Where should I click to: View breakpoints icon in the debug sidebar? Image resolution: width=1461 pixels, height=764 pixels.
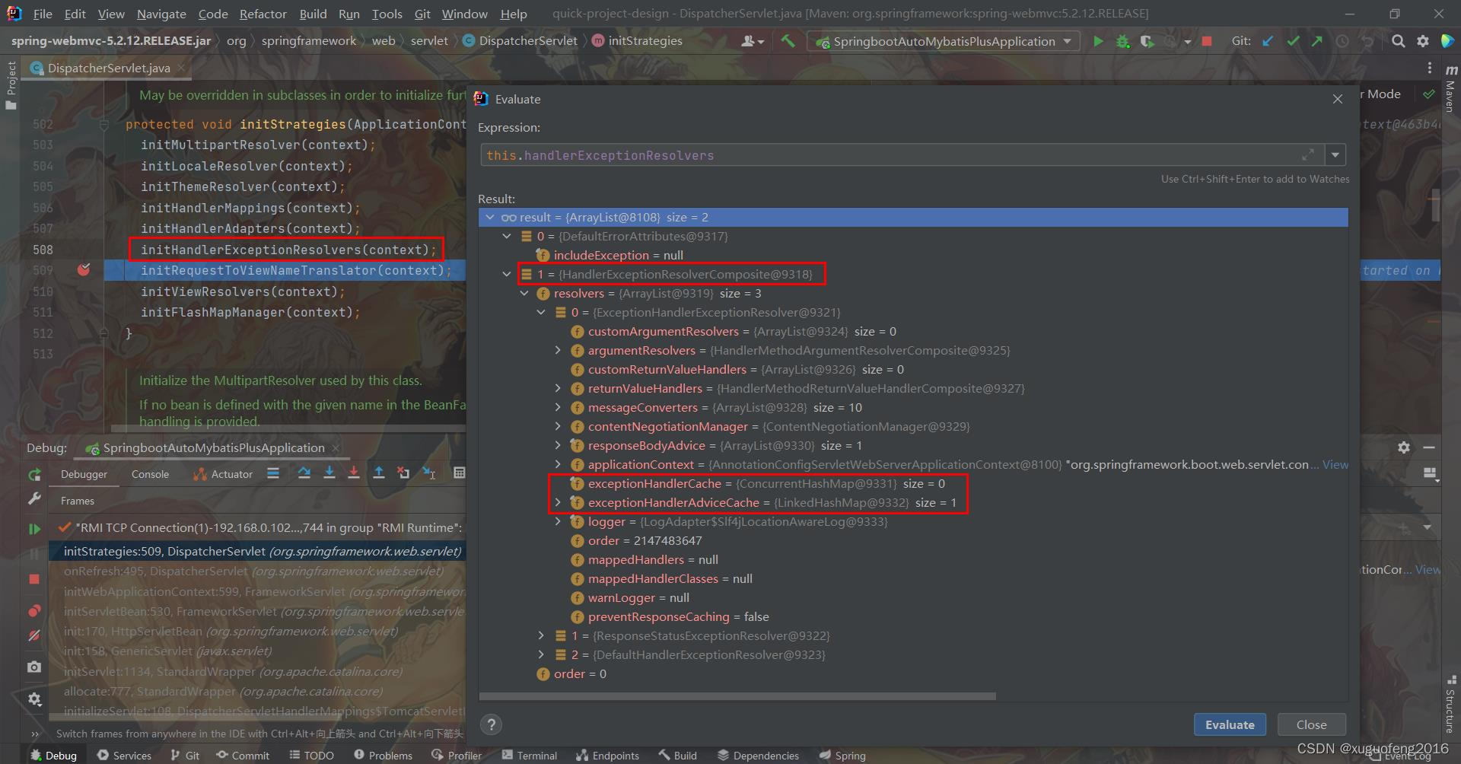(x=34, y=610)
